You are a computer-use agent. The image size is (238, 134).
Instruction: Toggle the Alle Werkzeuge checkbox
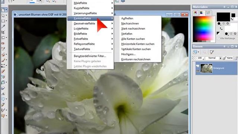click(218, 38)
